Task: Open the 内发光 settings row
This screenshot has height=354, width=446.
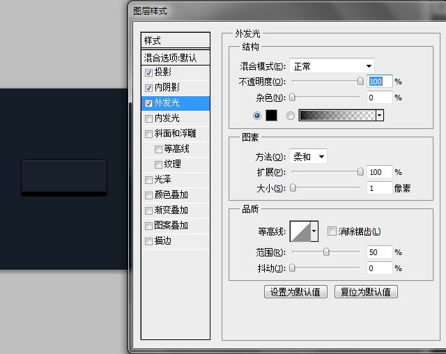Action: click(x=176, y=118)
